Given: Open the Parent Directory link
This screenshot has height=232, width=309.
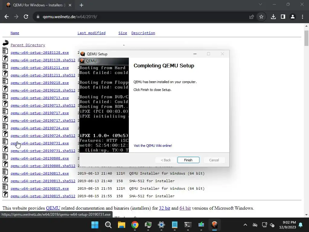Looking at the screenshot, I should point(28,45).
